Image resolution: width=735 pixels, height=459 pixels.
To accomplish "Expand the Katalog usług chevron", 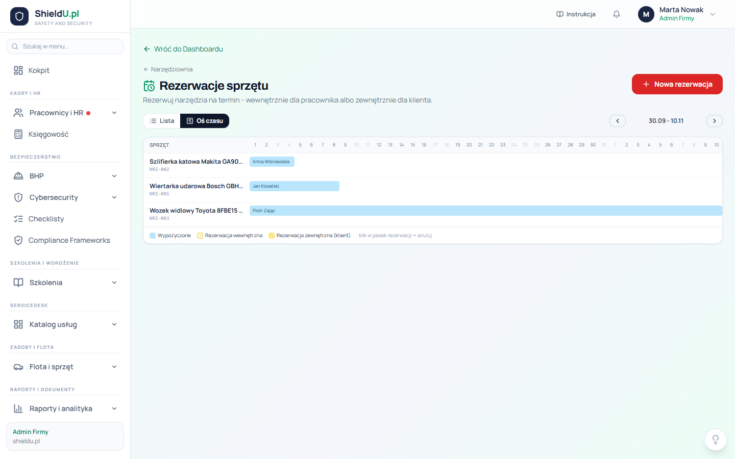I will tap(114, 324).
